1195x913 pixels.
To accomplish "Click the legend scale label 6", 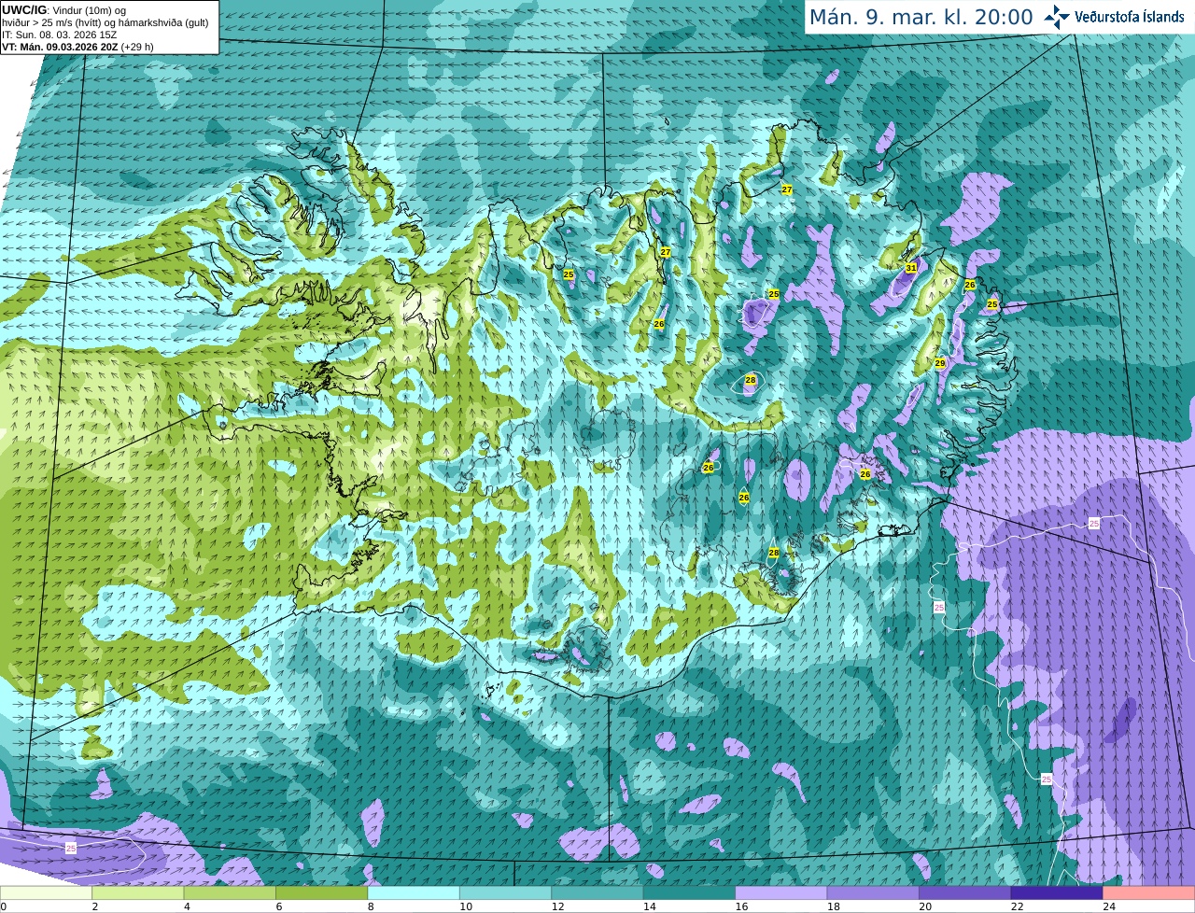I will pos(278,906).
